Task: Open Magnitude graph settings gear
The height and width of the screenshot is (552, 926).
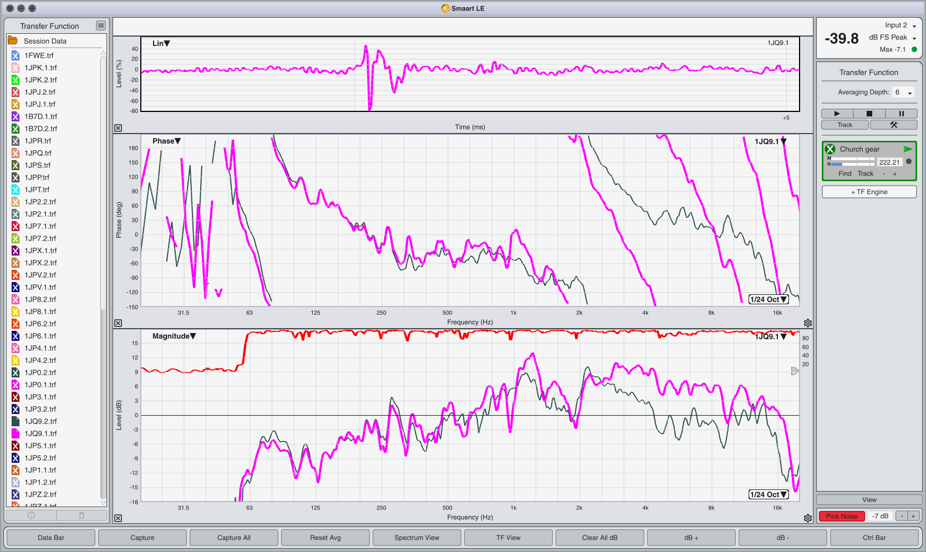Action: point(808,518)
